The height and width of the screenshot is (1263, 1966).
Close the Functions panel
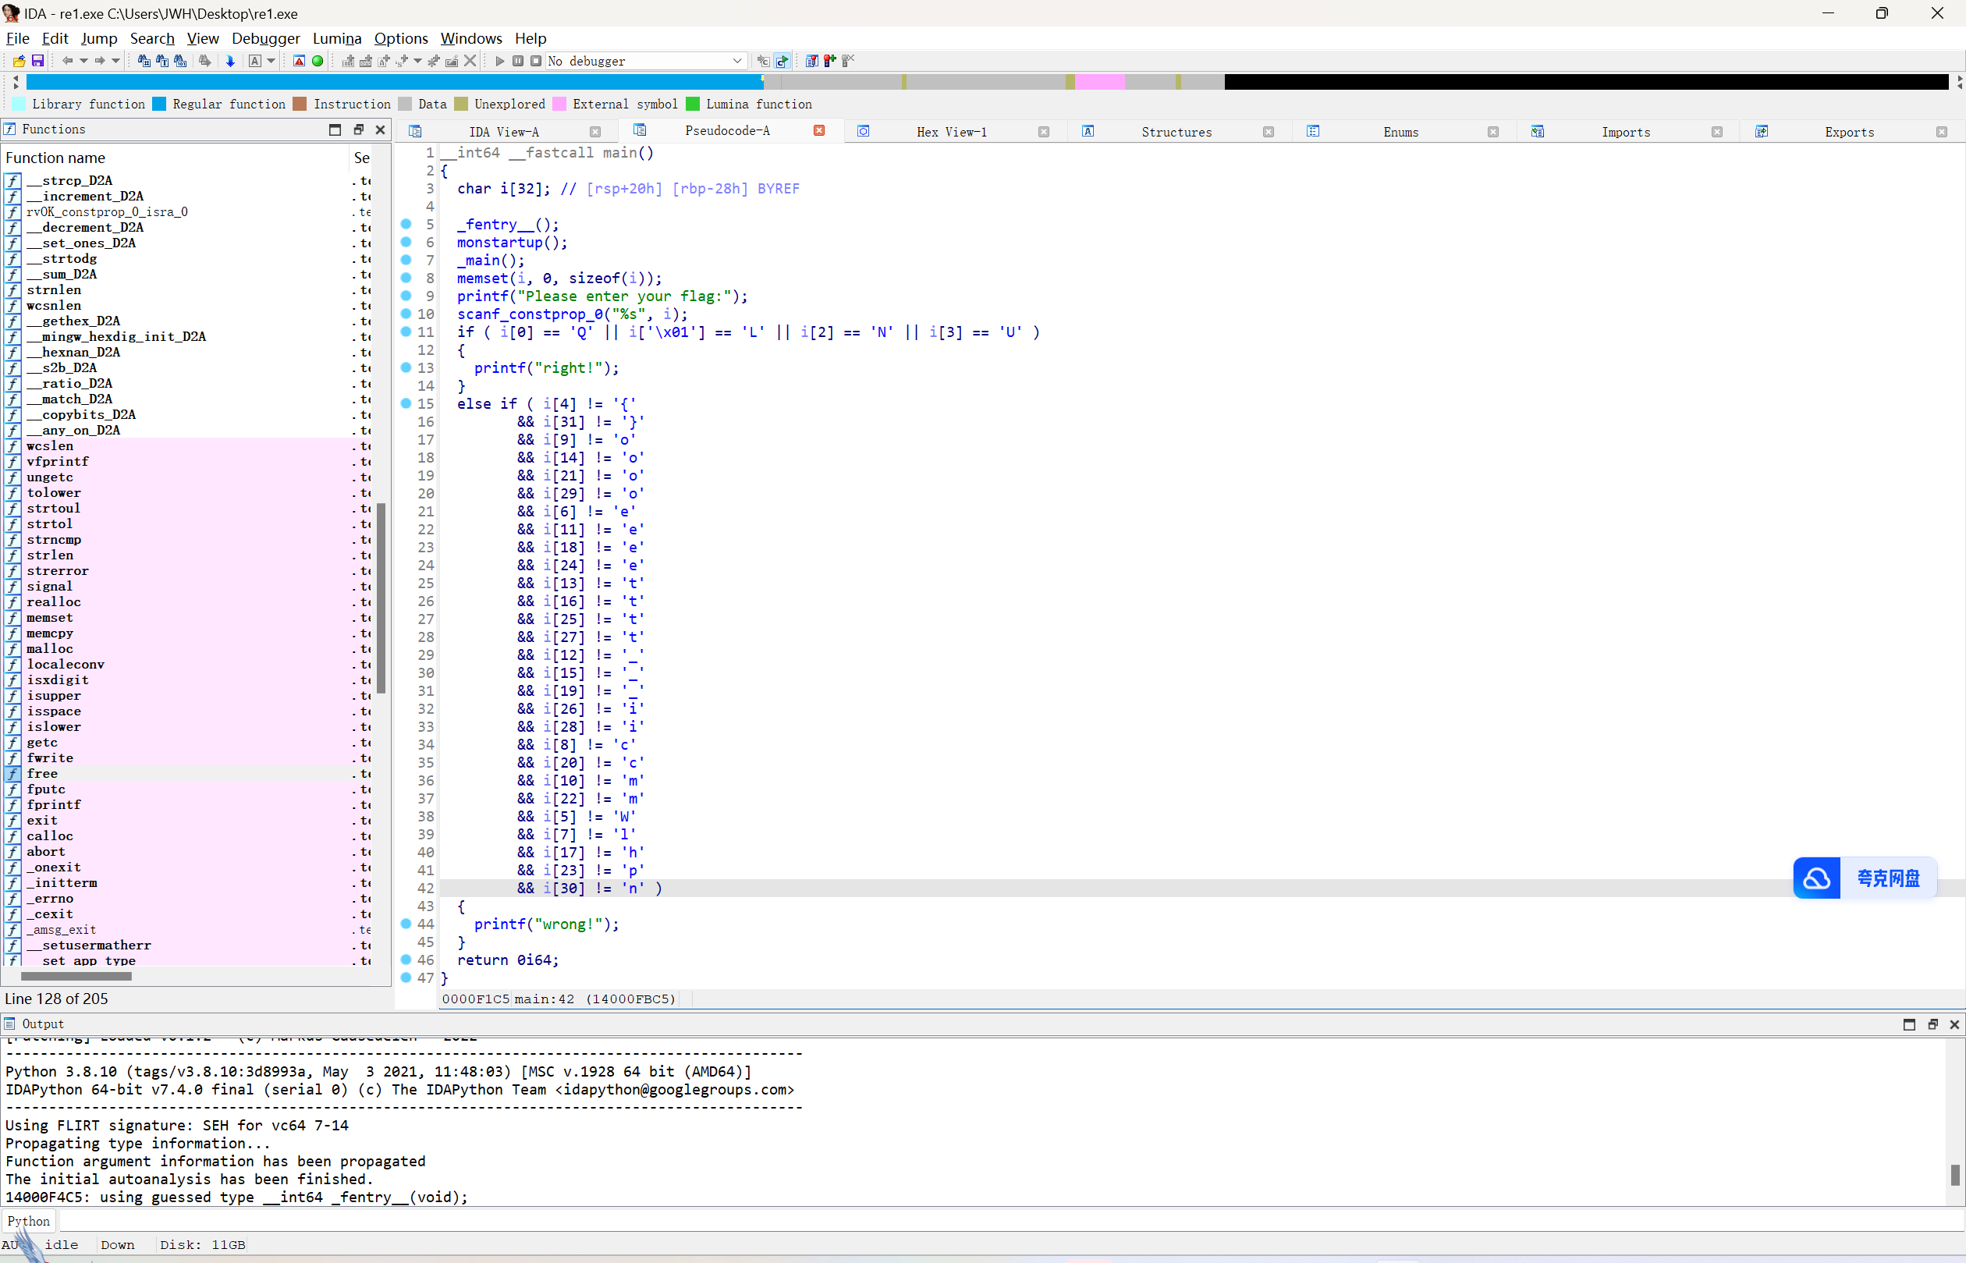click(381, 129)
